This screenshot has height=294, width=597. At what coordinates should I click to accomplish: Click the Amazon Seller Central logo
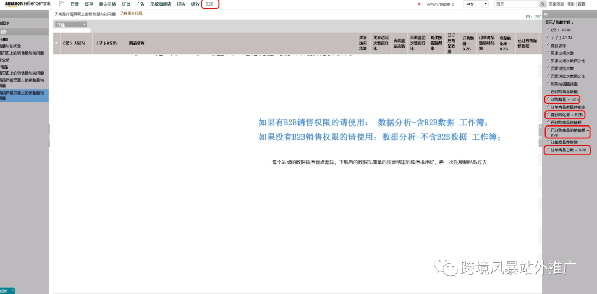coord(28,4)
